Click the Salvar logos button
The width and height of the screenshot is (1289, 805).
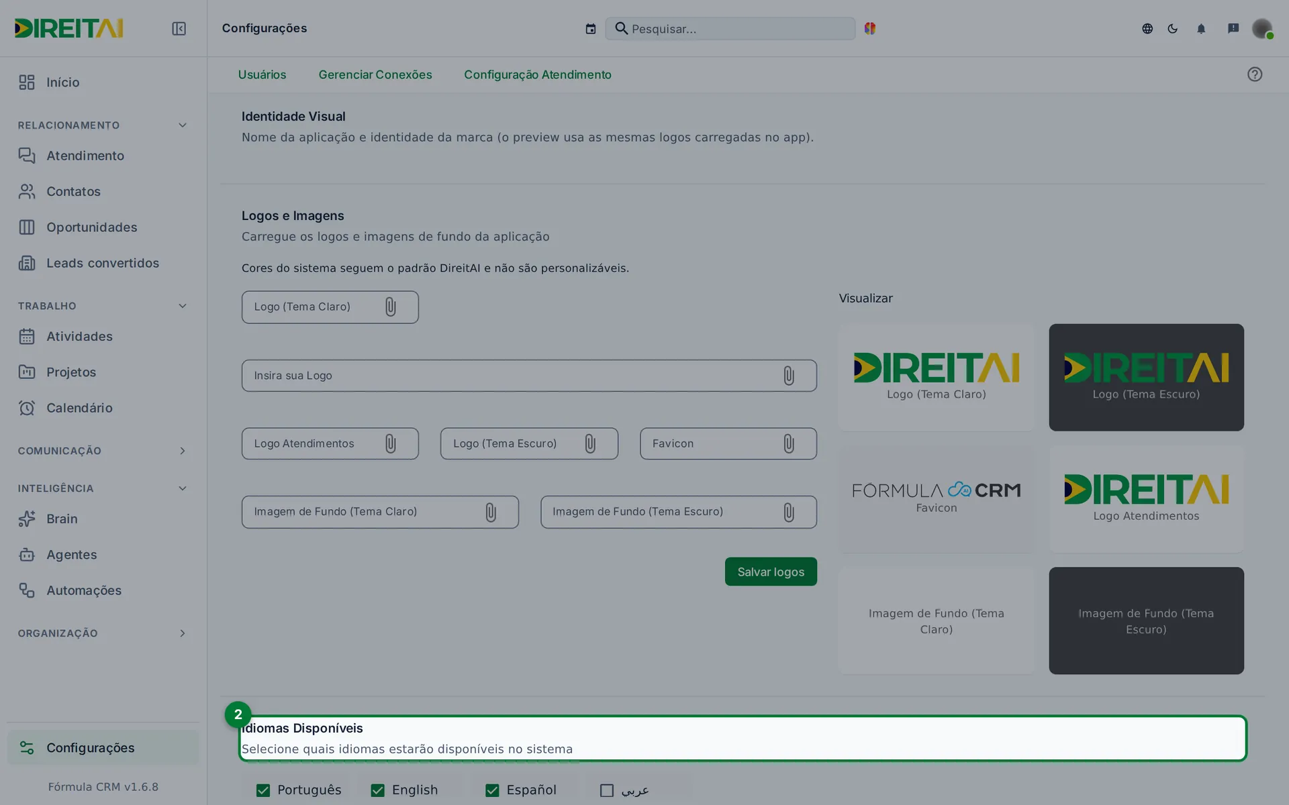pyautogui.click(x=771, y=572)
